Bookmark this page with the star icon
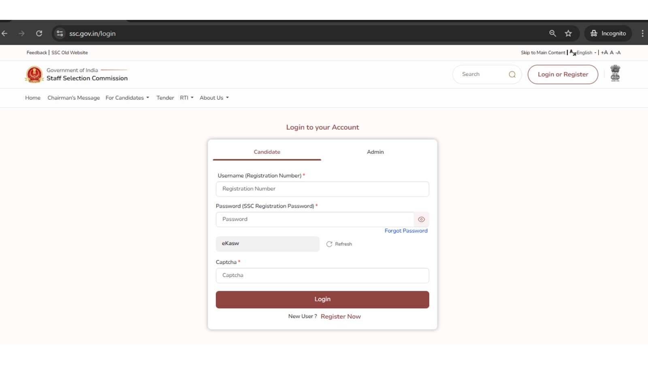 568,33
